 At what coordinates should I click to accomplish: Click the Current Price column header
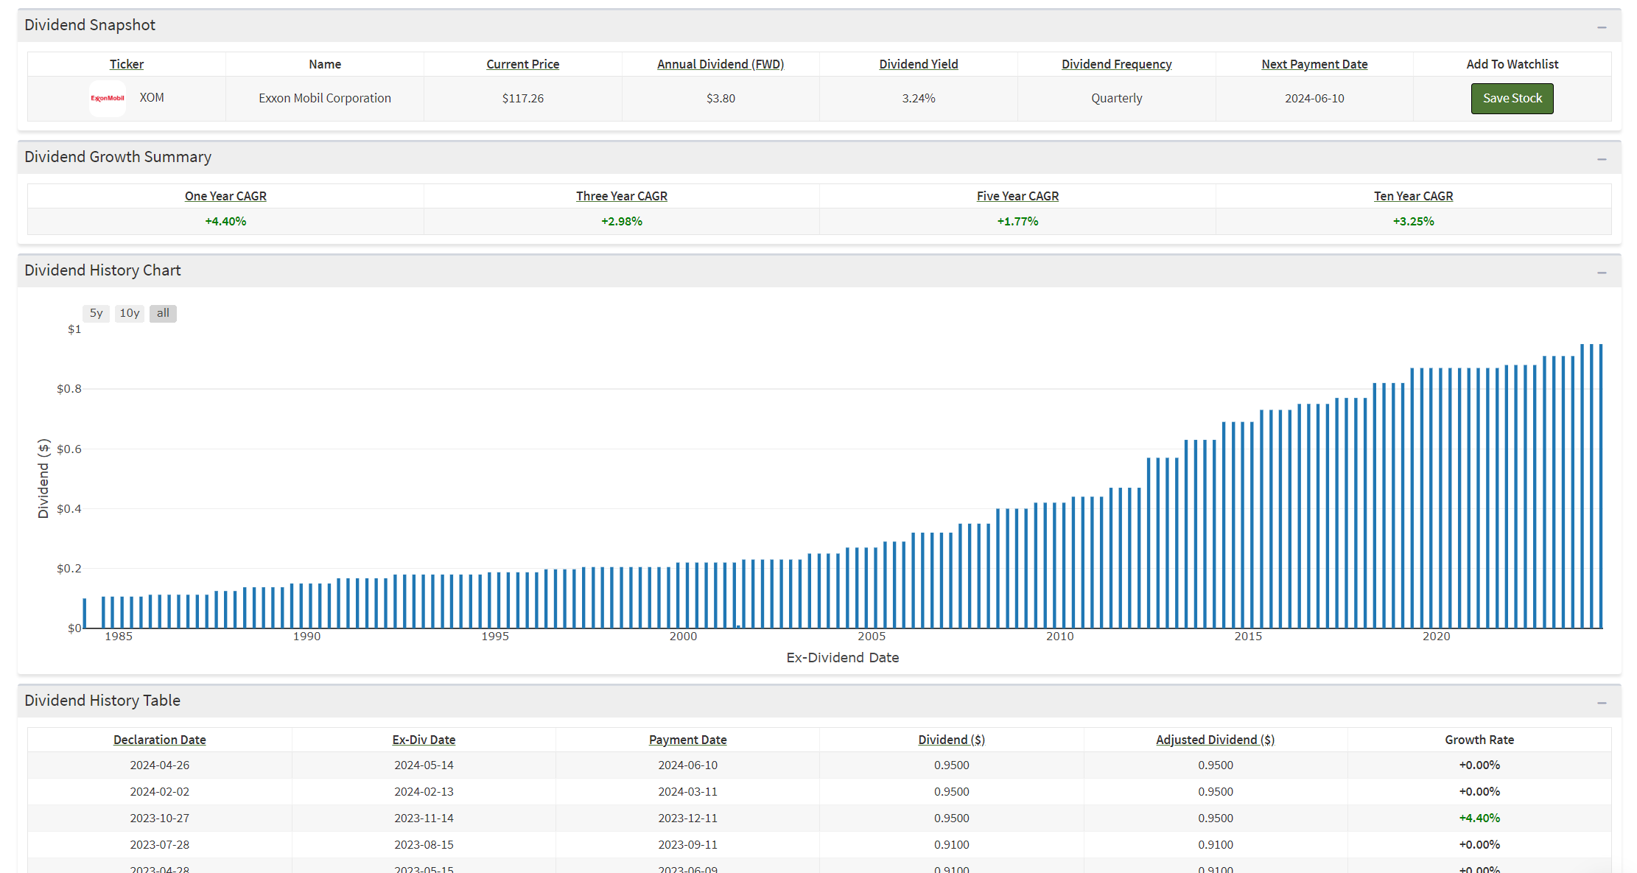pyautogui.click(x=522, y=64)
